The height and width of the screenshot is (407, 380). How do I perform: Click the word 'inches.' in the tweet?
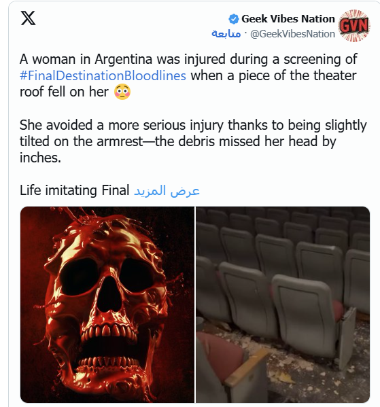[x=40, y=158]
